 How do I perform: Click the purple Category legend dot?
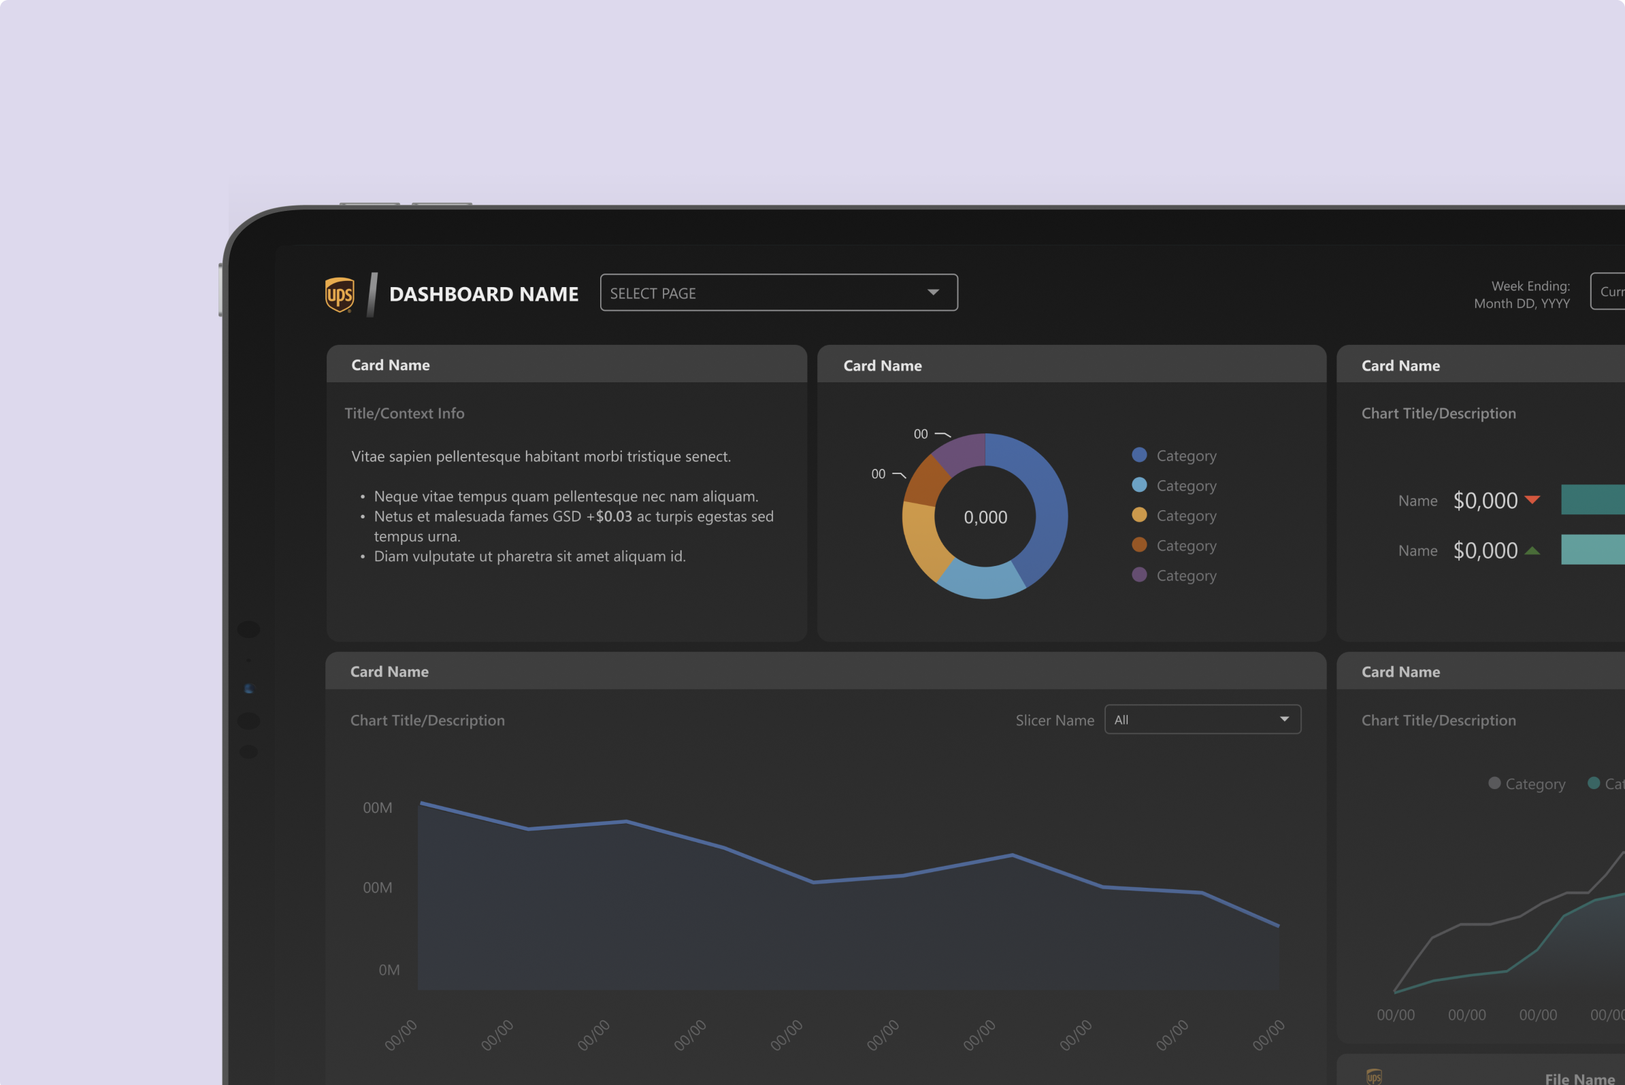click(x=1139, y=575)
